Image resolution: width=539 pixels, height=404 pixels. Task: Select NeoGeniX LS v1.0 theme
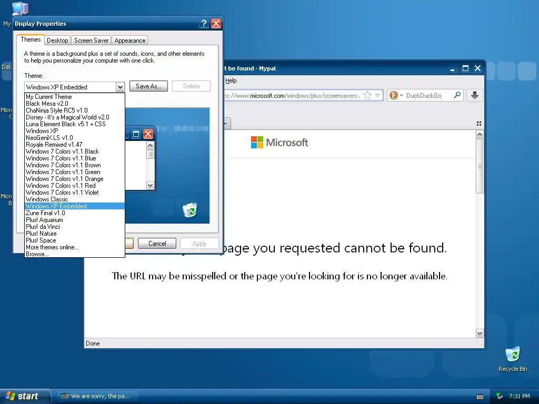tap(75, 138)
